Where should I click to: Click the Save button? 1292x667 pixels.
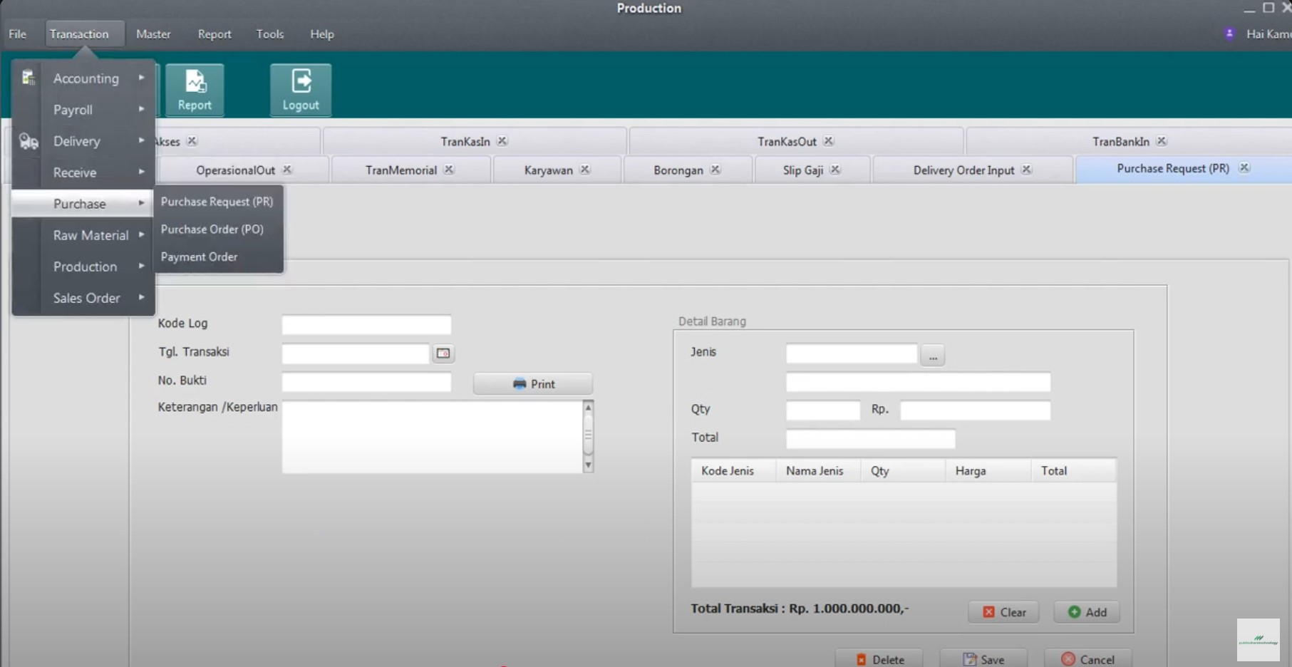pyautogui.click(x=983, y=659)
